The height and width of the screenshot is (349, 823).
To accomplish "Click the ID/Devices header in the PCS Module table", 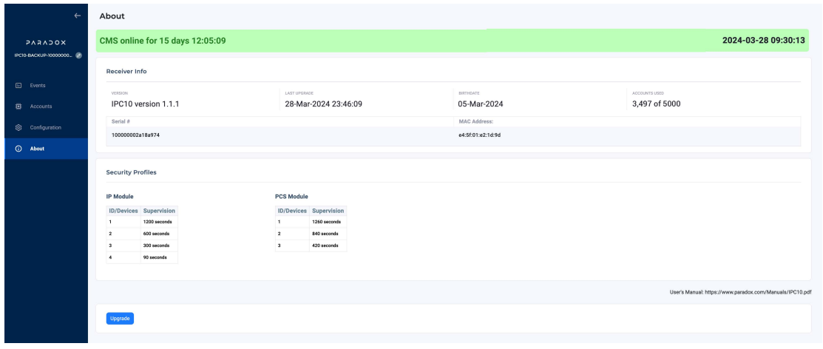I will (x=291, y=211).
